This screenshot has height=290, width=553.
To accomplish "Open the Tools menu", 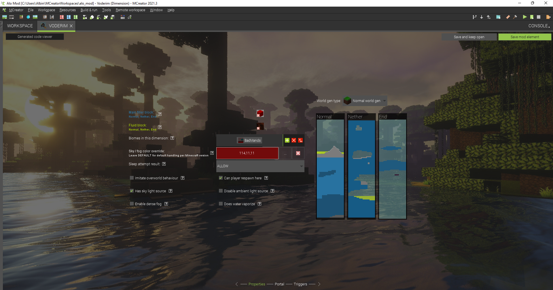I will 106,10.
